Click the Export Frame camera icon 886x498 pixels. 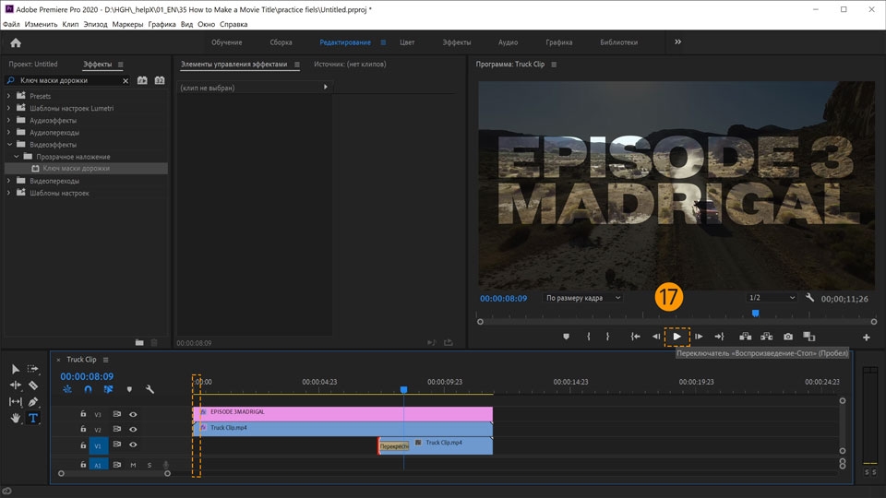click(788, 337)
